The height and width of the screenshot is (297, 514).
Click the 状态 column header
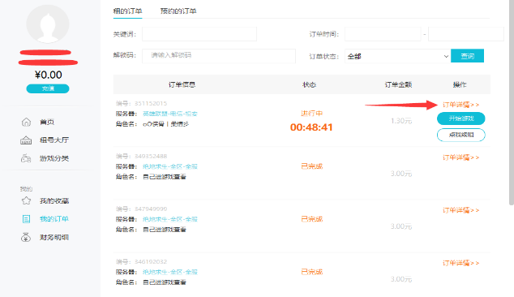tap(309, 84)
